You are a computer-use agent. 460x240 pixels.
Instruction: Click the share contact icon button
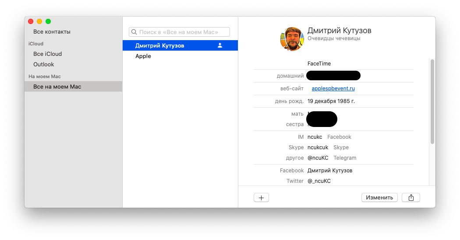411,198
